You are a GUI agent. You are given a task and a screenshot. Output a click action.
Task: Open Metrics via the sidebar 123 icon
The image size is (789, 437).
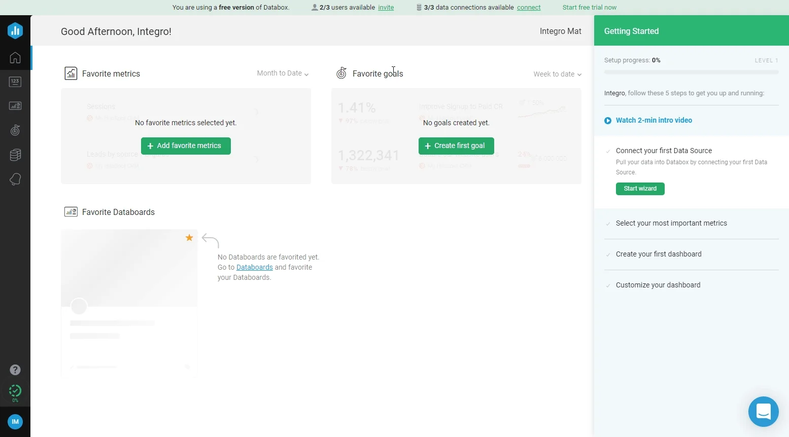point(15,82)
